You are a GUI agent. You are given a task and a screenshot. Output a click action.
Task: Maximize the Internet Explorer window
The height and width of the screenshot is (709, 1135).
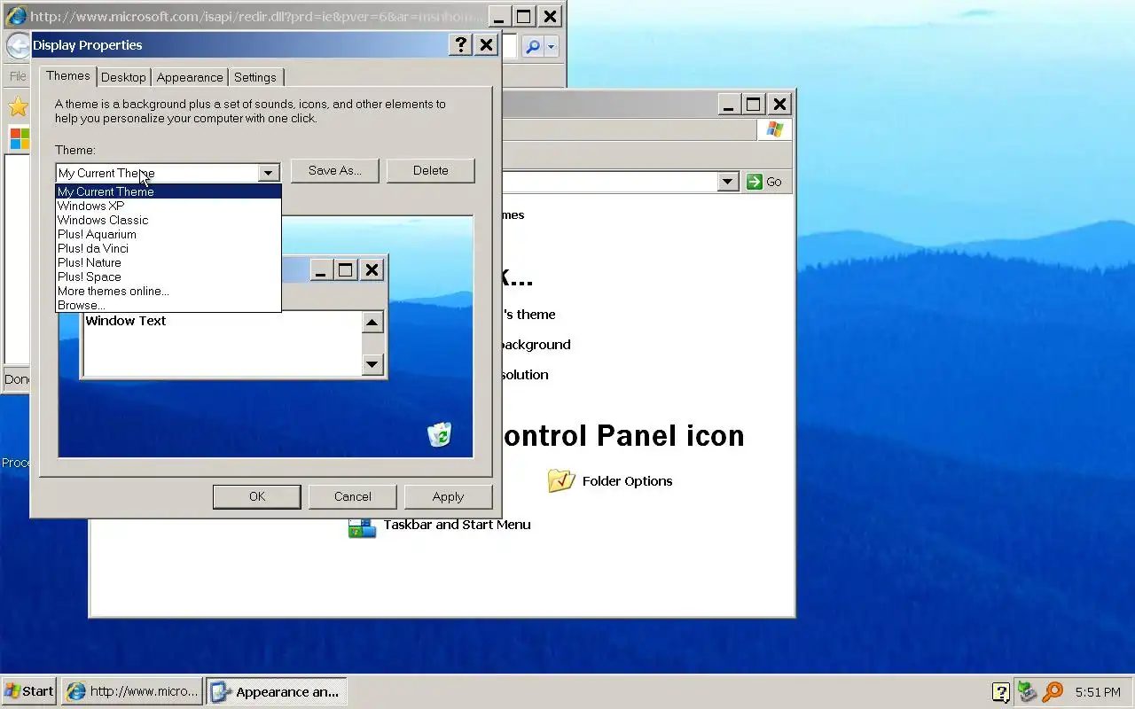(524, 16)
